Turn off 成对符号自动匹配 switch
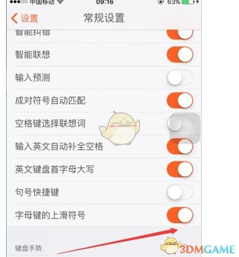This screenshot has width=239, height=257. click(x=180, y=100)
